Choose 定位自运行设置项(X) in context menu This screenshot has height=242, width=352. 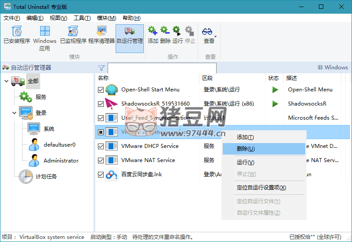click(x=264, y=188)
